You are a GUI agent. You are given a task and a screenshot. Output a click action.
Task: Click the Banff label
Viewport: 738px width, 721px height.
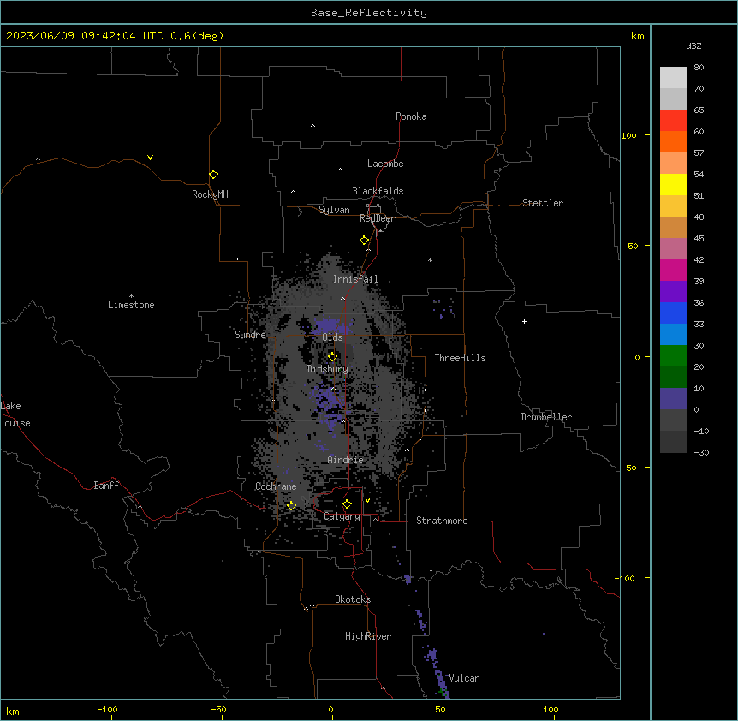click(x=106, y=486)
